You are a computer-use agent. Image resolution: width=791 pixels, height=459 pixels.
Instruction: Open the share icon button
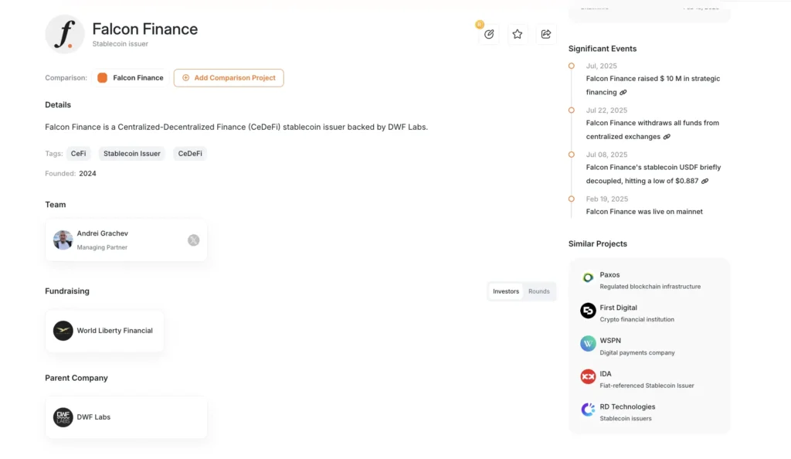click(546, 34)
